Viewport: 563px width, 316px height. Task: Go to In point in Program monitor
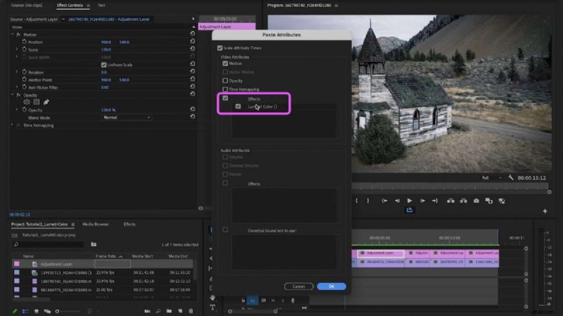[x=384, y=201]
